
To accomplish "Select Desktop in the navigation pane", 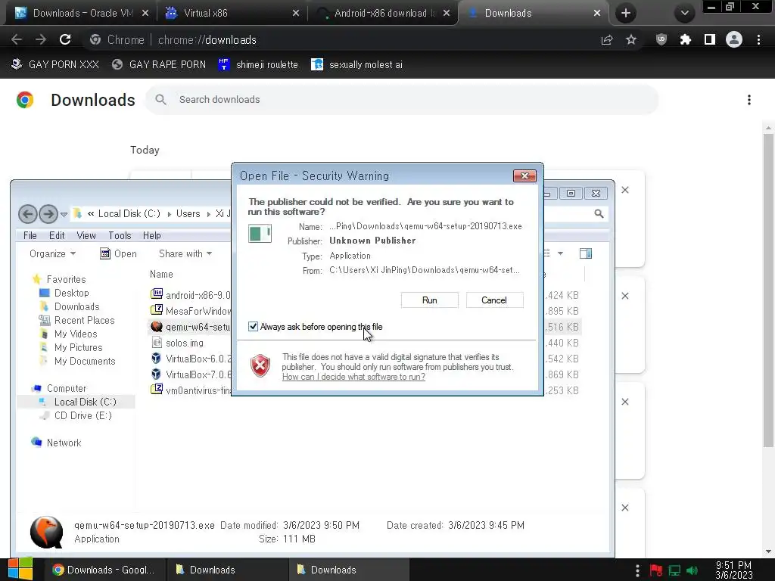I will 65,293.
